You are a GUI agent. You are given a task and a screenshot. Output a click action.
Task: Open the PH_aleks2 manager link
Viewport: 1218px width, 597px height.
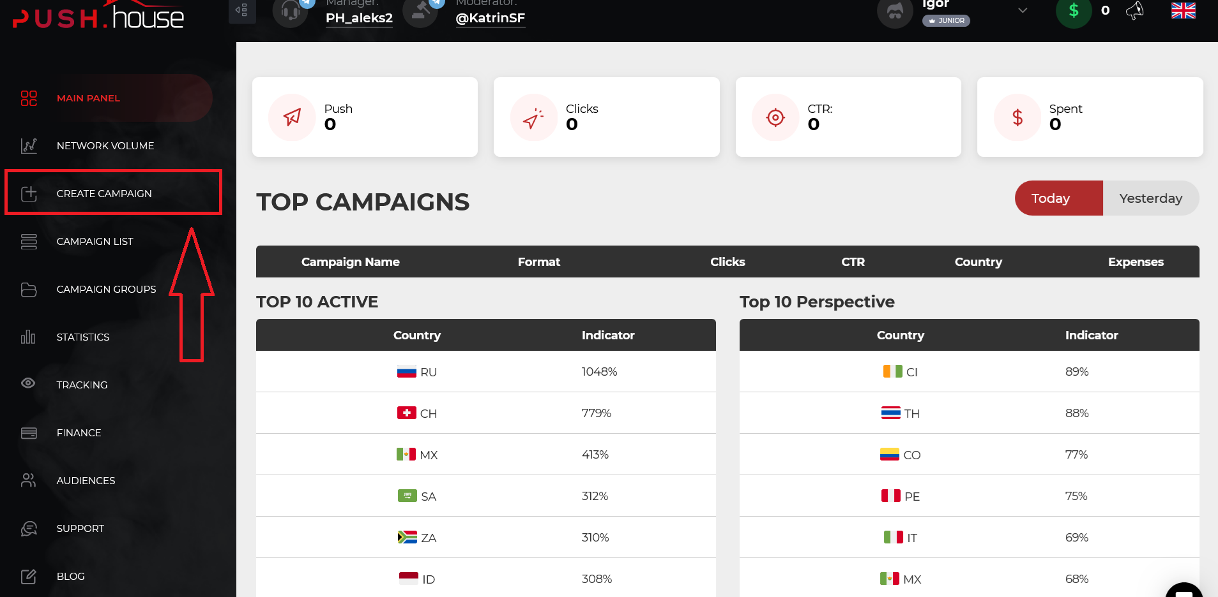(359, 18)
